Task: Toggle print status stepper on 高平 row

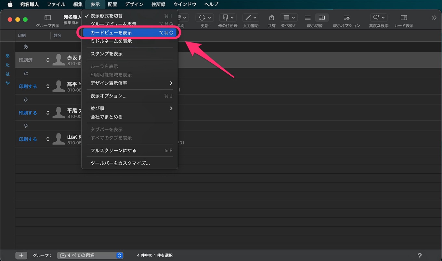Action: click(48, 86)
